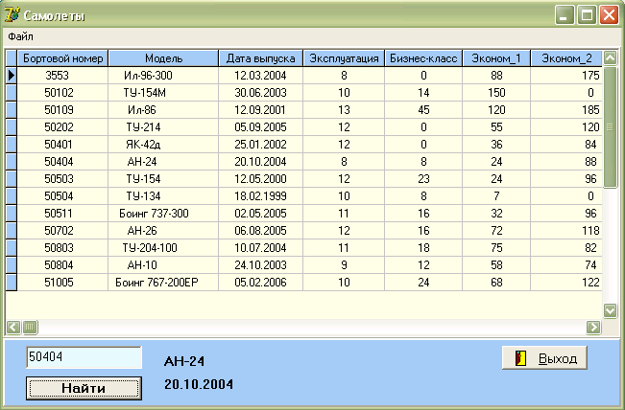The image size is (625, 410).
Task: Select cell with board number 50702
Action: pos(62,231)
